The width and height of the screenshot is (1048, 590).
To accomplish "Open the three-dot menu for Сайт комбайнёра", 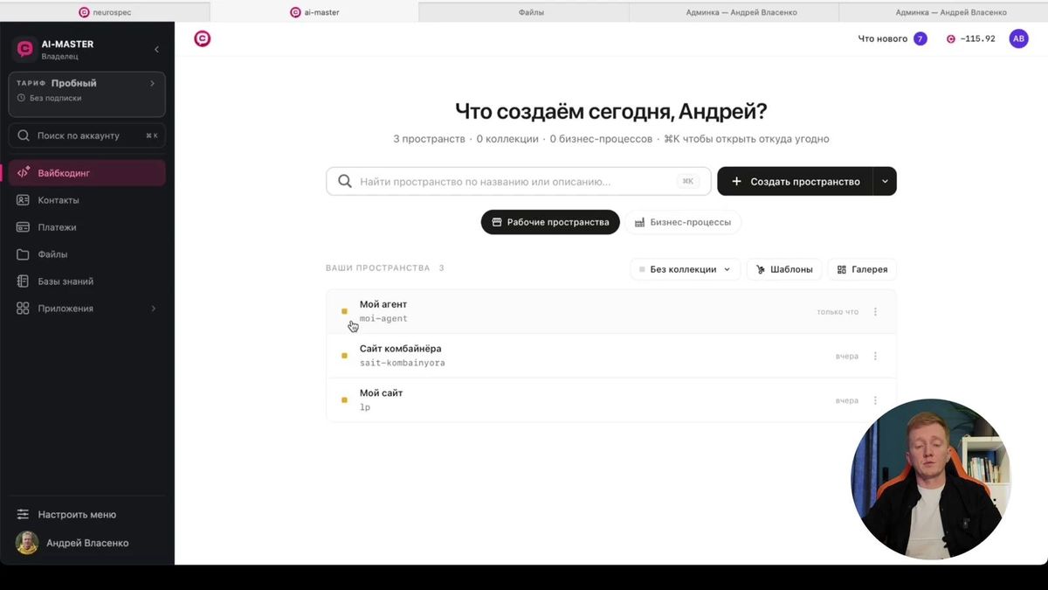I will [x=876, y=356].
